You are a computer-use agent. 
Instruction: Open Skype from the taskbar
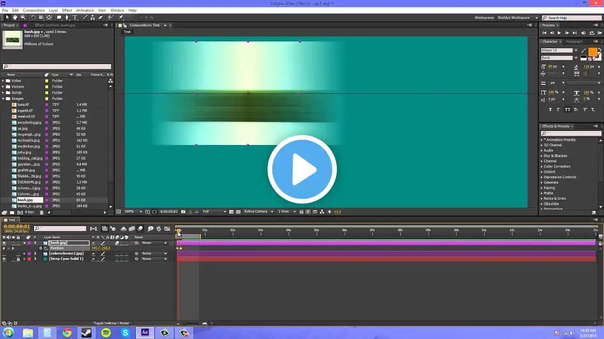[x=126, y=333]
